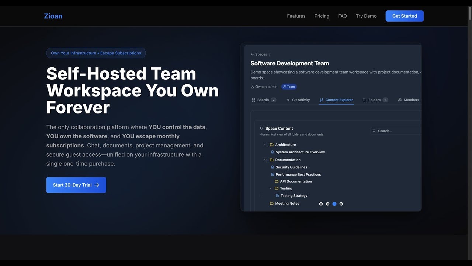Click the Members people icon
Screen dimensions: 472x266
(400, 100)
